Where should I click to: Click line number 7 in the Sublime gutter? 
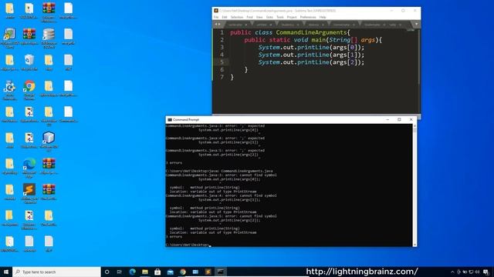tap(222, 77)
